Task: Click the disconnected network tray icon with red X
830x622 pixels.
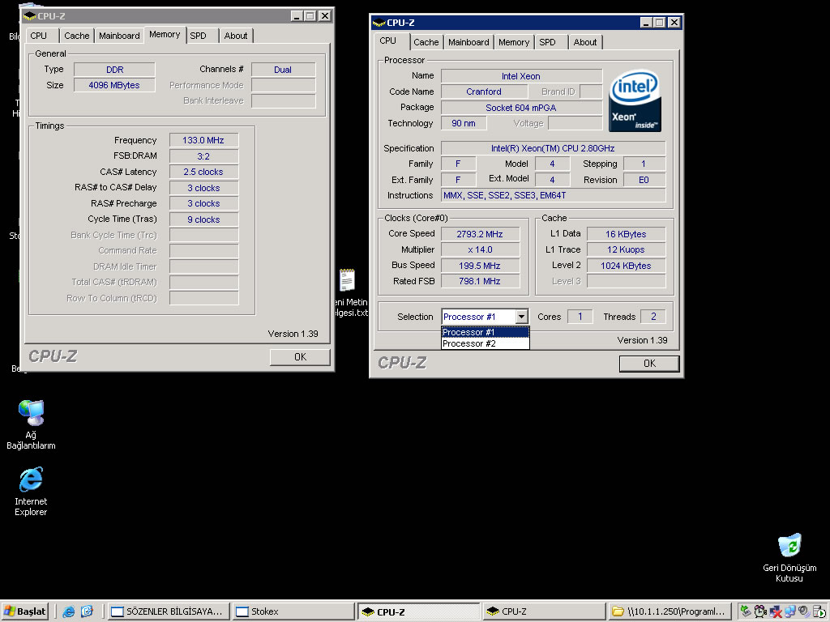Action: pos(776,611)
